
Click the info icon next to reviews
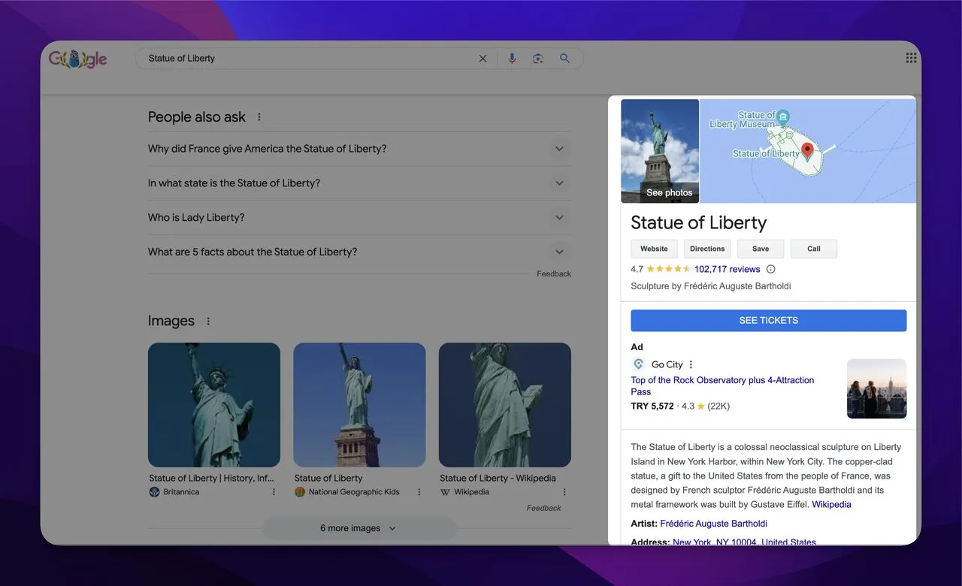point(770,269)
